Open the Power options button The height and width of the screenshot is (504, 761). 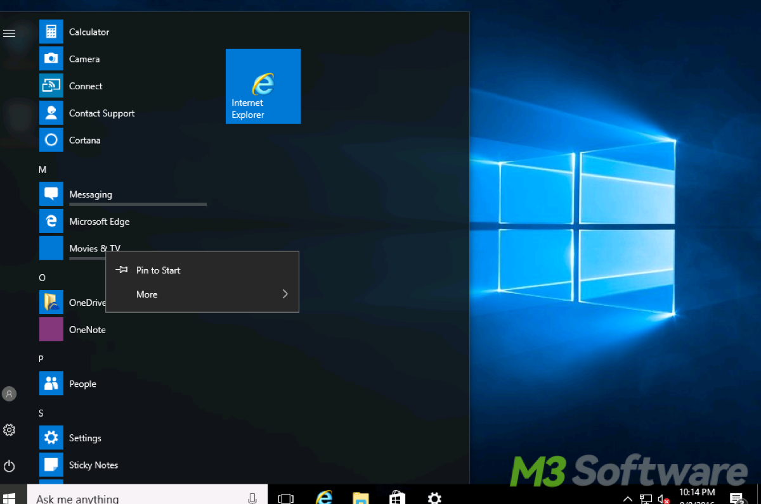[x=10, y=466]
